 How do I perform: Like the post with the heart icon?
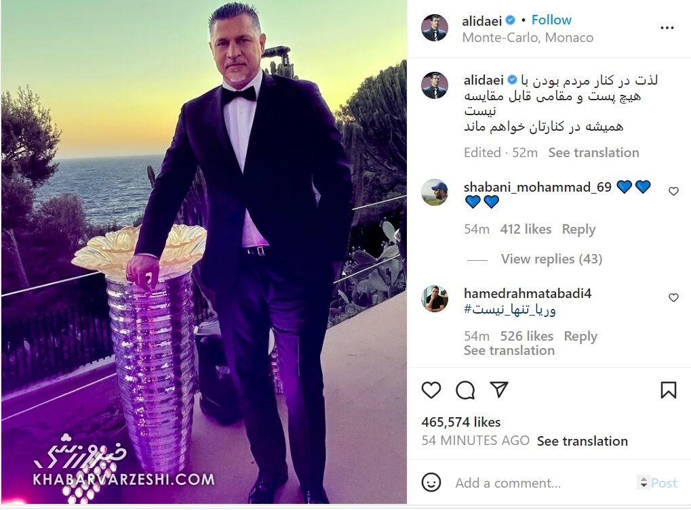coord(431,390)
